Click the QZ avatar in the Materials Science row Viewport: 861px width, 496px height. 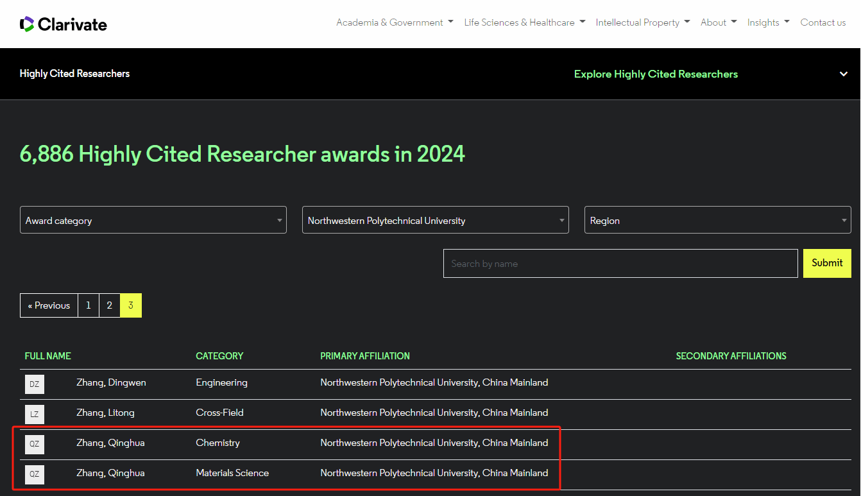click(x=35, y=474)
